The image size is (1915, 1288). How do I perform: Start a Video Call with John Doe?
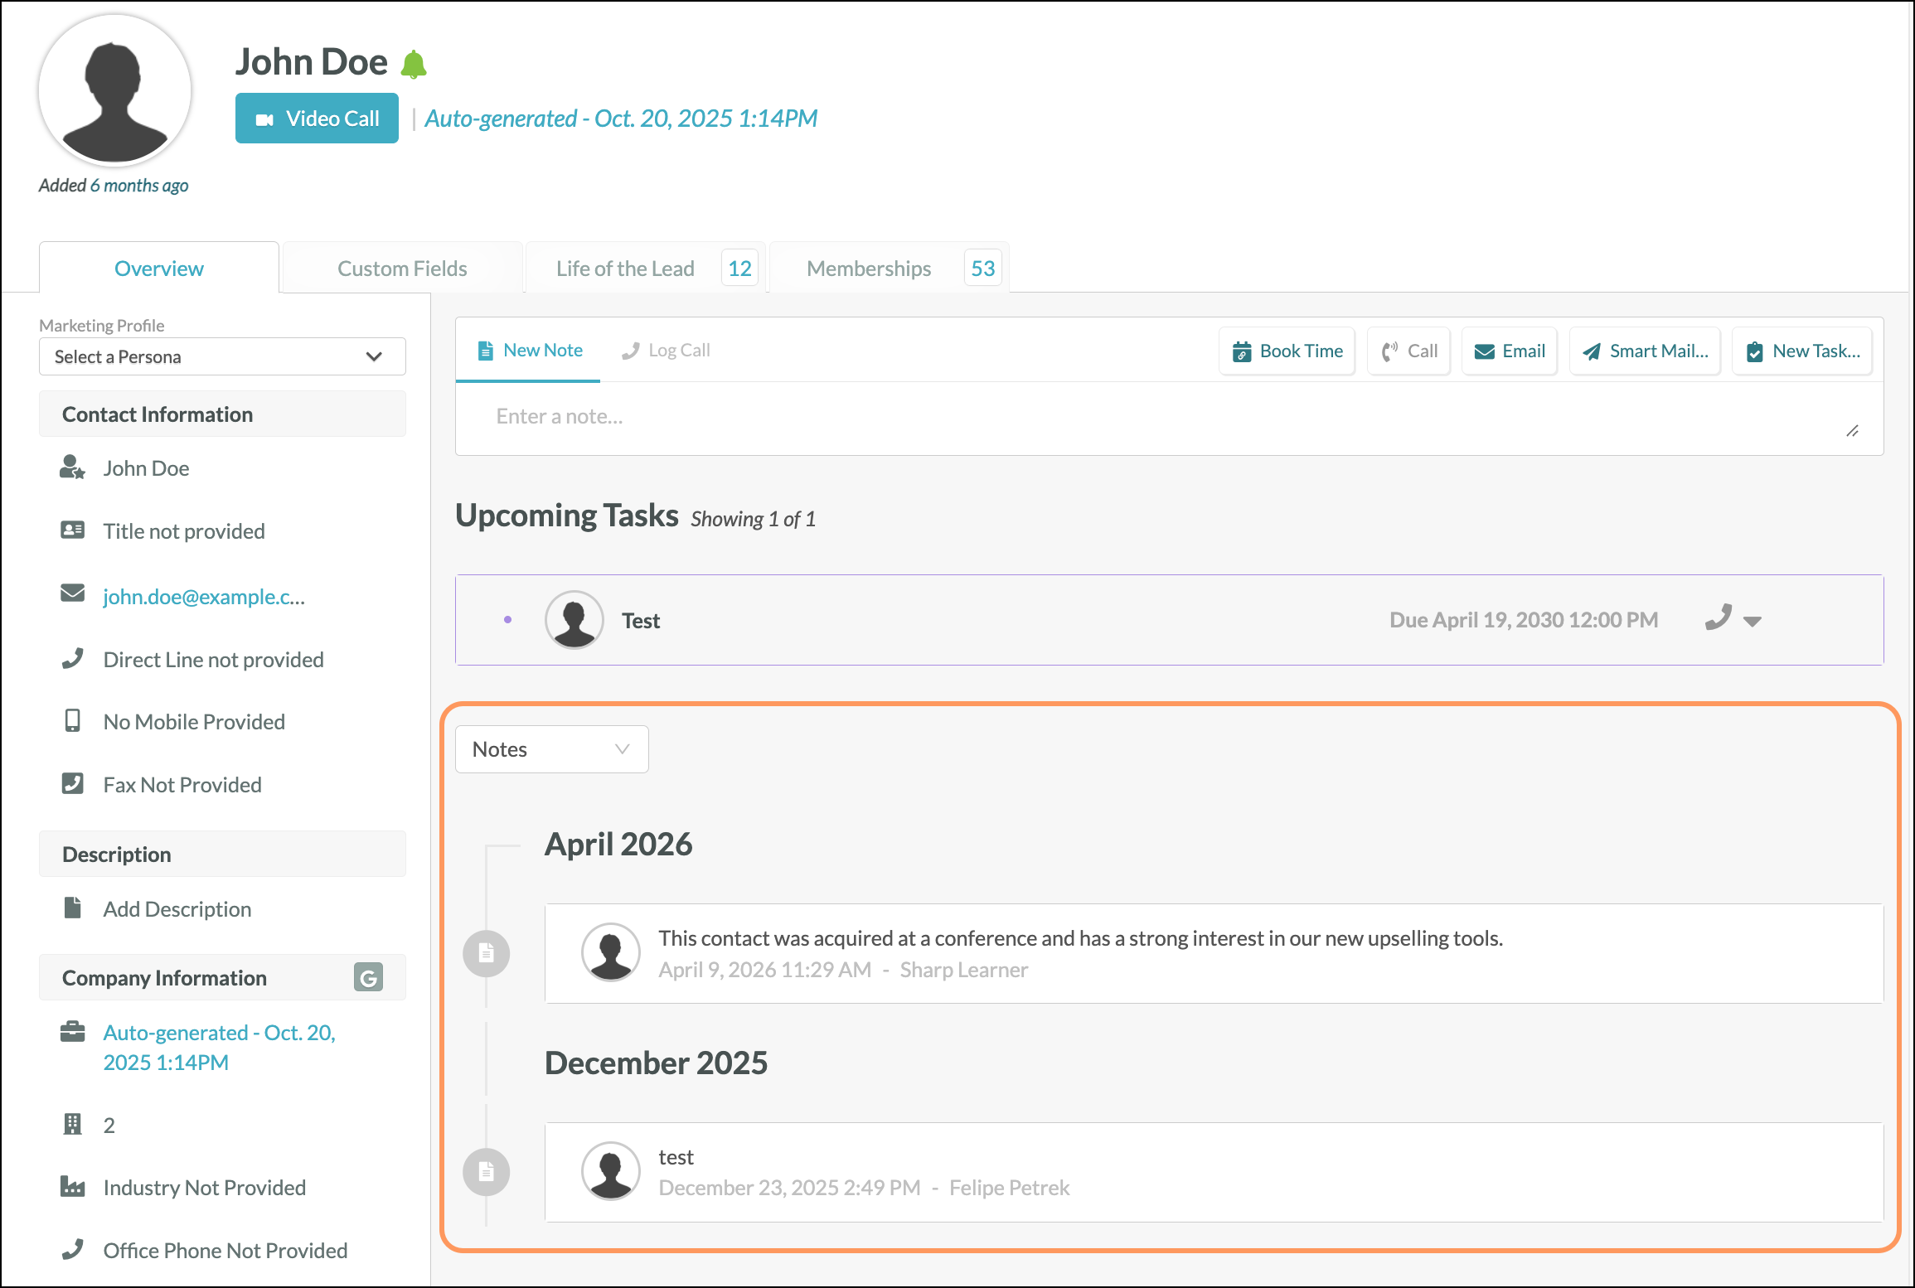(317, 118)
